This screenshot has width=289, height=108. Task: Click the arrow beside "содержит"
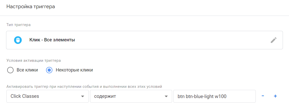point(166,96)
